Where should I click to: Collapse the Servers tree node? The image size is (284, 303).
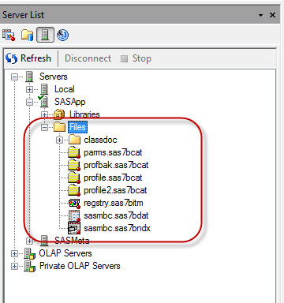[x=14, y=77]
